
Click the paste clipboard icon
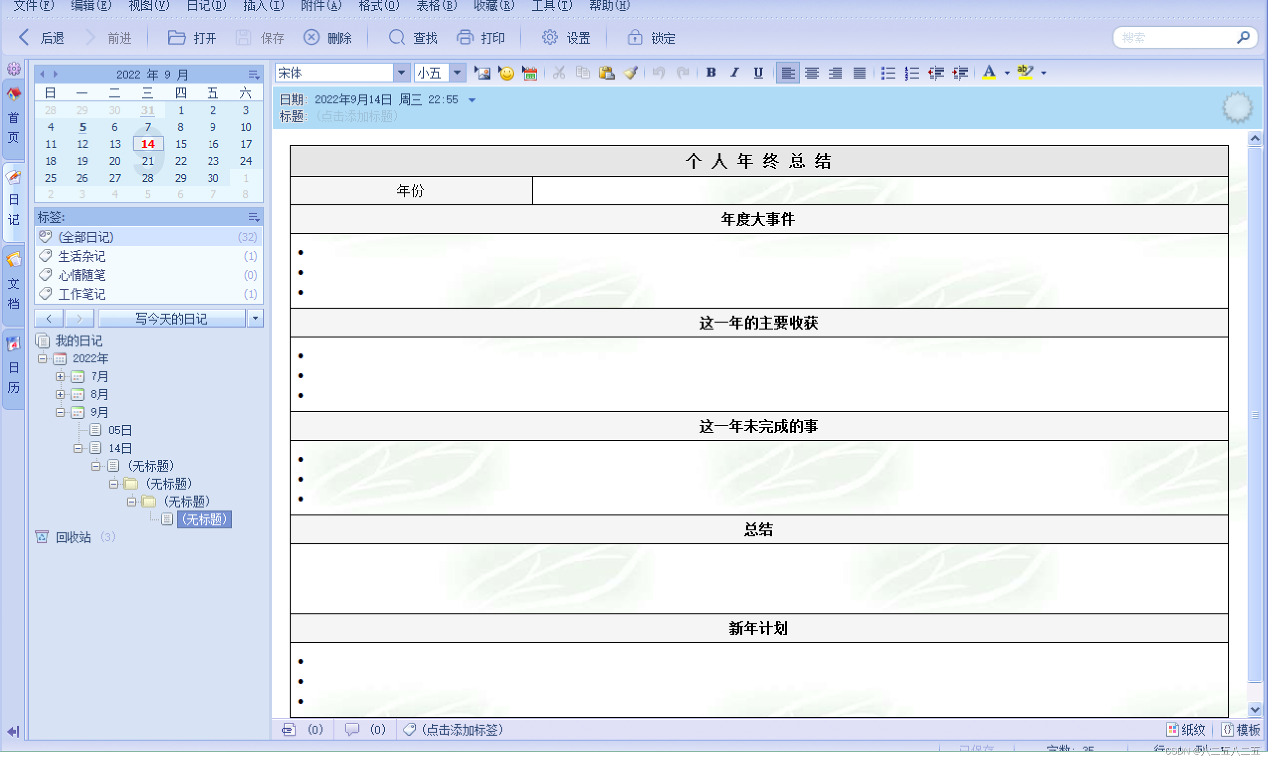click(x=606, y=73)
